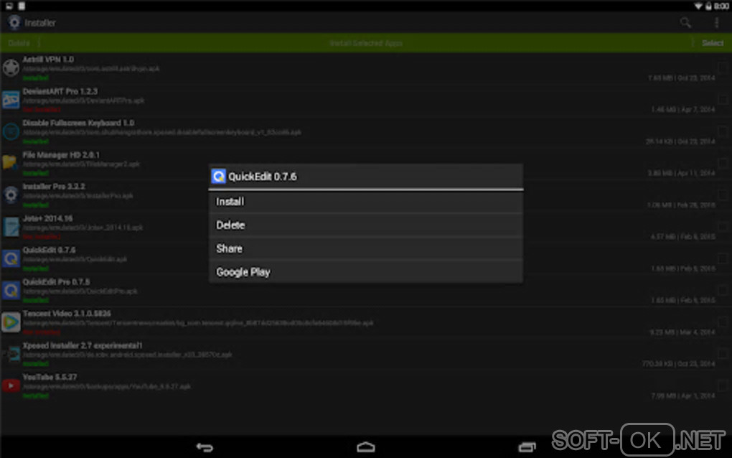Image resolution: width=732 pixels, height=458 pixels.
Task: Click the File Manager HD folder icon
Action: pos(11,162)
